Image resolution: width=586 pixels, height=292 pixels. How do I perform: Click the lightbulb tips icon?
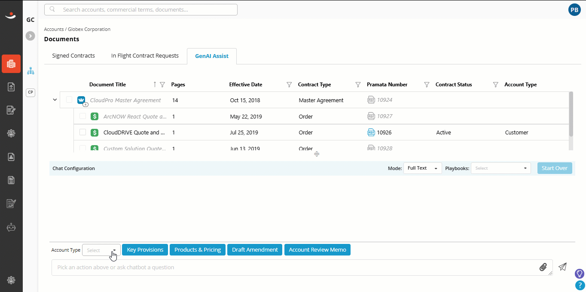[x=580, y=274]
